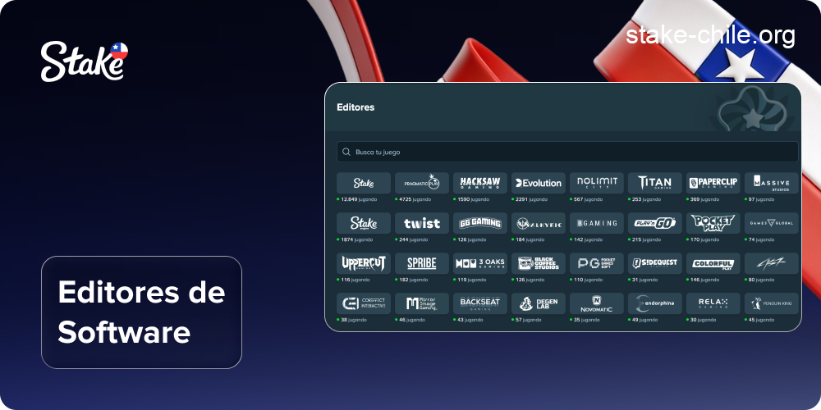Click the '1590 jugando' player count
821x410 pixels.
click(x=472, y=200)
